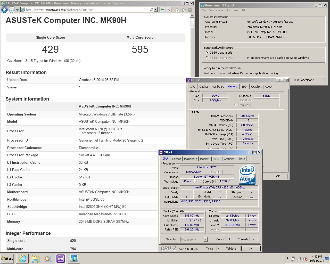Click the network signal tray icon
The height and width of the screenshot is (264, 330).
click(299, 259)
